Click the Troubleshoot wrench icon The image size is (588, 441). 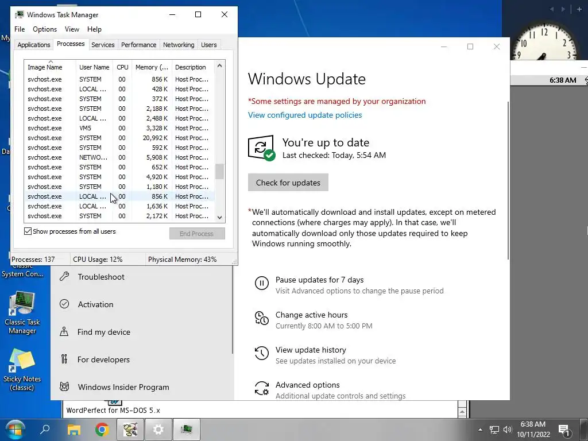click(64, 277)
